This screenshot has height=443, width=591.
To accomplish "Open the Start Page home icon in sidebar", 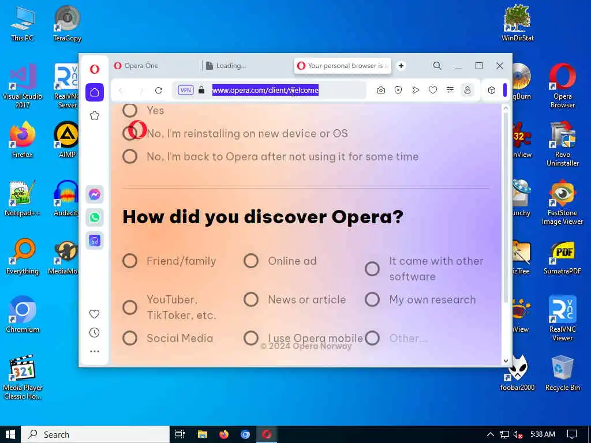I will tap(95, 92).
